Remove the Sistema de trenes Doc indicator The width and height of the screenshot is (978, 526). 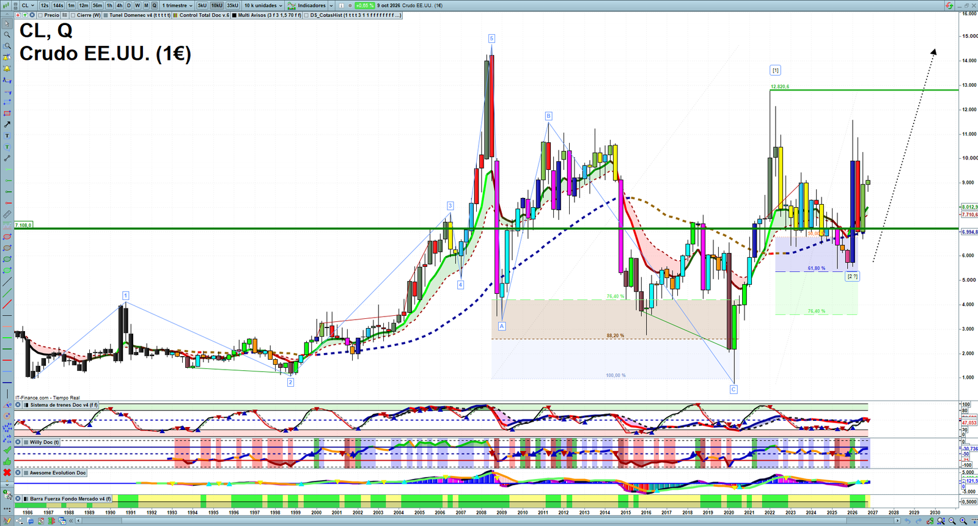point(18,405)
